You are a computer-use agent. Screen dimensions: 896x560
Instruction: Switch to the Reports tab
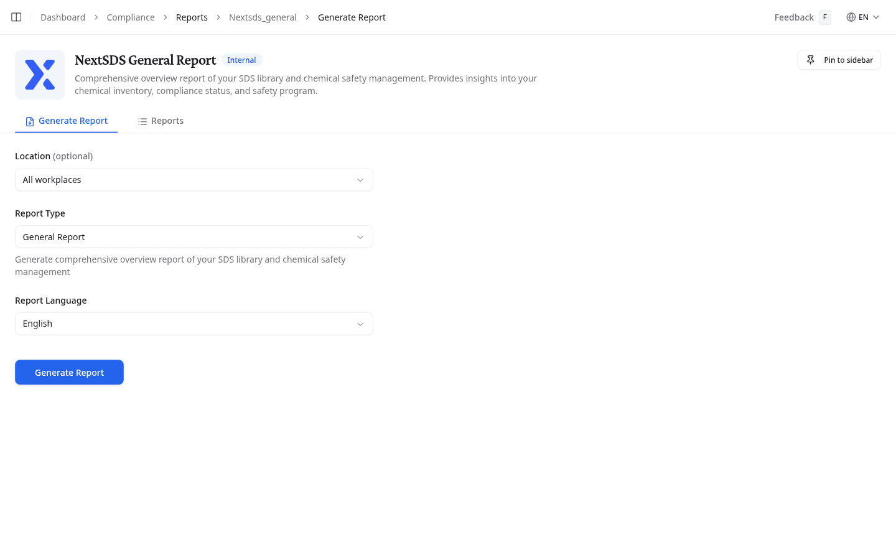coord(161,121)
